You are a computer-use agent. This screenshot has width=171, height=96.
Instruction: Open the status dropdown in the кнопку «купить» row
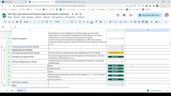116,79
